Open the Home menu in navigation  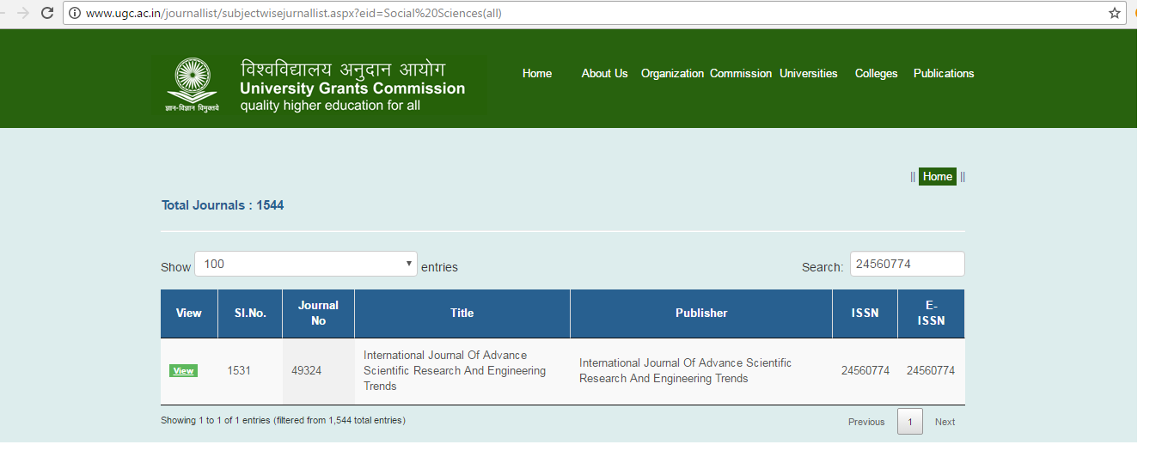[x=537, y=73]
